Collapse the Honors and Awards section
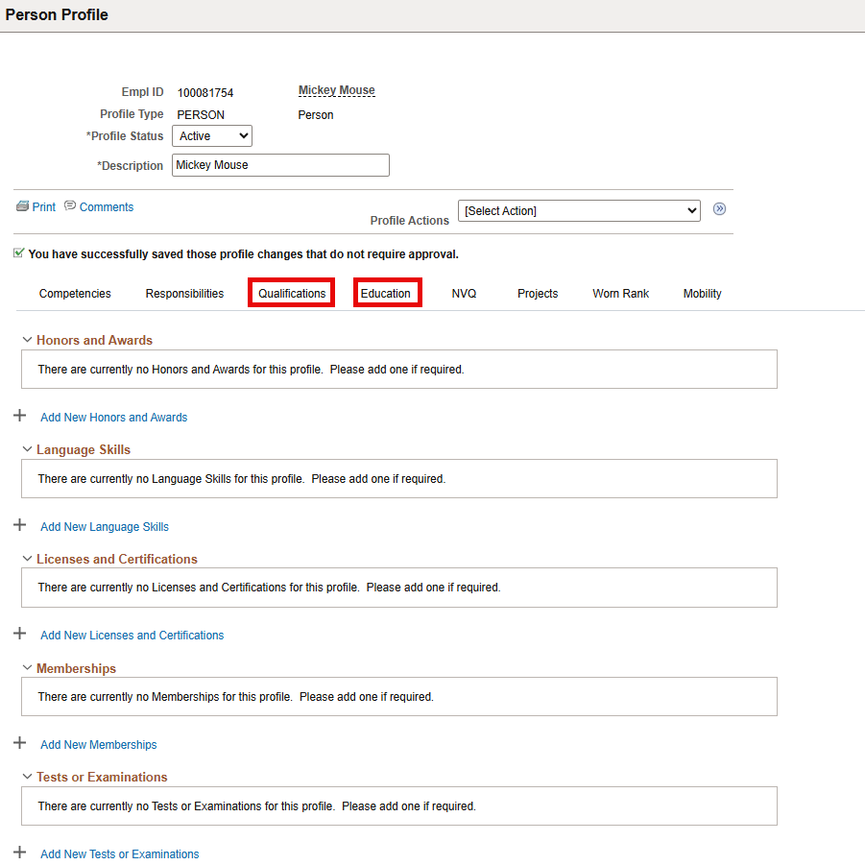The image size is (865, 865). (27, 340)
